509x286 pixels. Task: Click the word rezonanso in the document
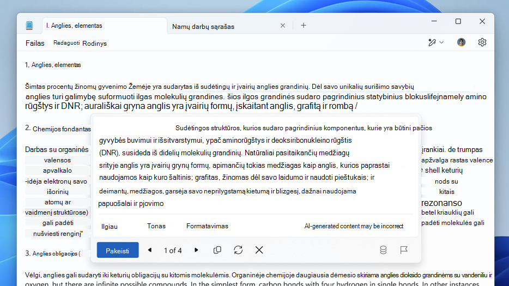441,203
